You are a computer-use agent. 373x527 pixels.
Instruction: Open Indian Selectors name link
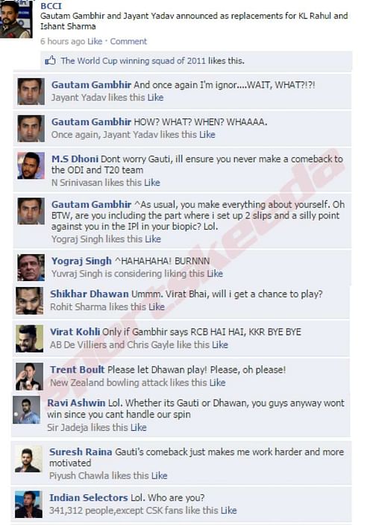pos(89,497)
